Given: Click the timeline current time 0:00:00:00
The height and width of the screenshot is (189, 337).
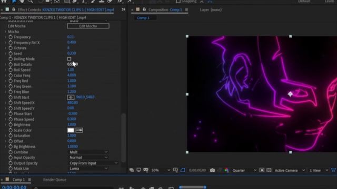Looking at the screenshot, I should 14,187.
